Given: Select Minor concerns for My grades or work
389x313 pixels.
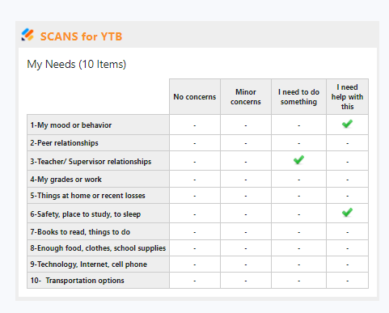Looking at the screenshot, I should tap(246, 180).
